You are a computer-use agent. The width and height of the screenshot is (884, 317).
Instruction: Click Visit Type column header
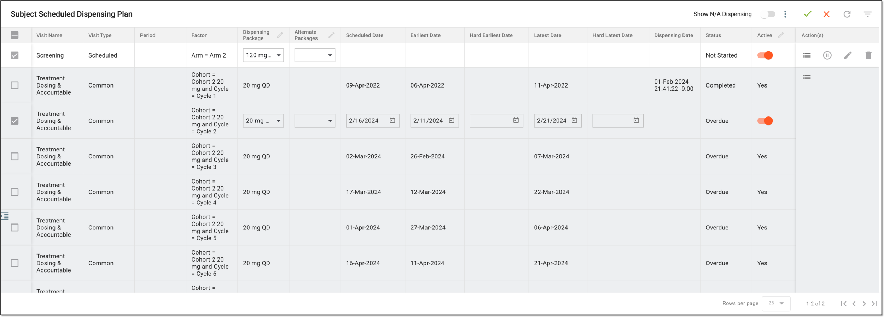pos(100,35)
